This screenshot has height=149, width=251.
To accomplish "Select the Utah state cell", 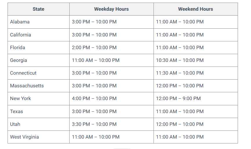I will [15, 124].
